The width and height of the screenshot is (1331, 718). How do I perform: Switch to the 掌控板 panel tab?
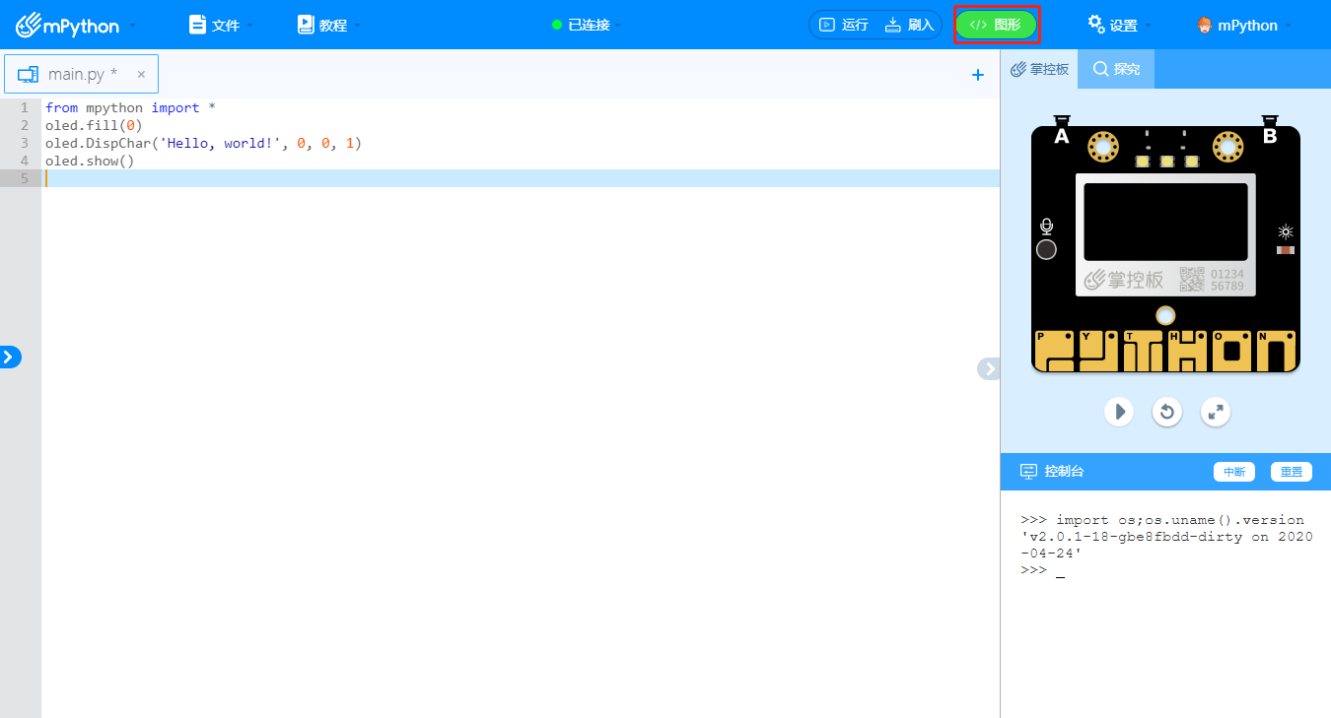click(1039, 69)
